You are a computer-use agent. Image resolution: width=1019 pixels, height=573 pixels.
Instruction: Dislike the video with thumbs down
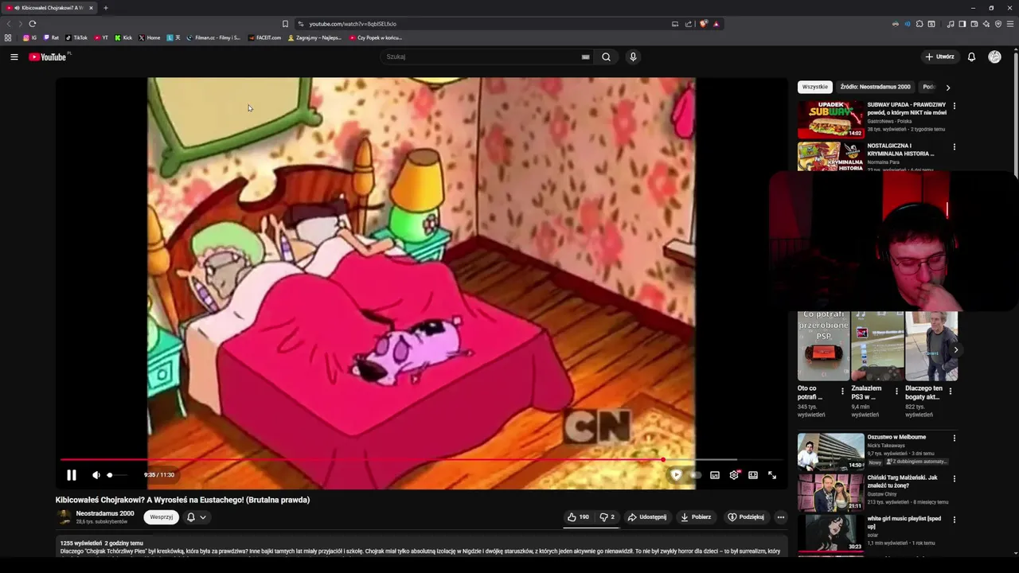[607, 516]
